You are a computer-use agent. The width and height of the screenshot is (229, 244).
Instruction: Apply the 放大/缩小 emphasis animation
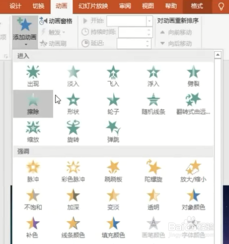193,171
